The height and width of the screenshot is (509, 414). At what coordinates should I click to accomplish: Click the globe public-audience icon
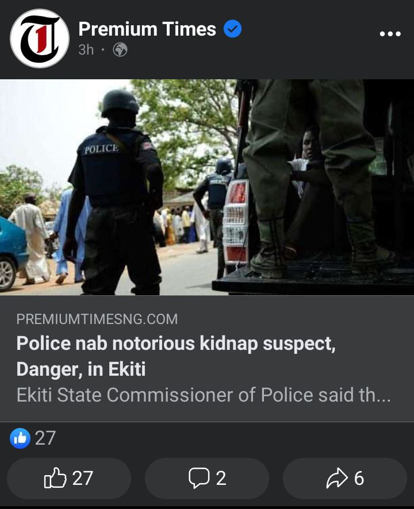[120, 50]
